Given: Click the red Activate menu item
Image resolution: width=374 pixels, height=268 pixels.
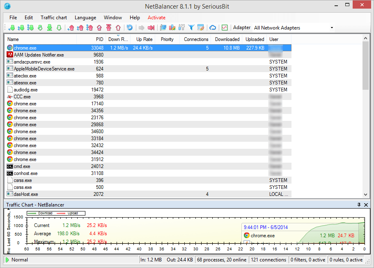Looking at the screenshot, I should [x=156, y=18].
